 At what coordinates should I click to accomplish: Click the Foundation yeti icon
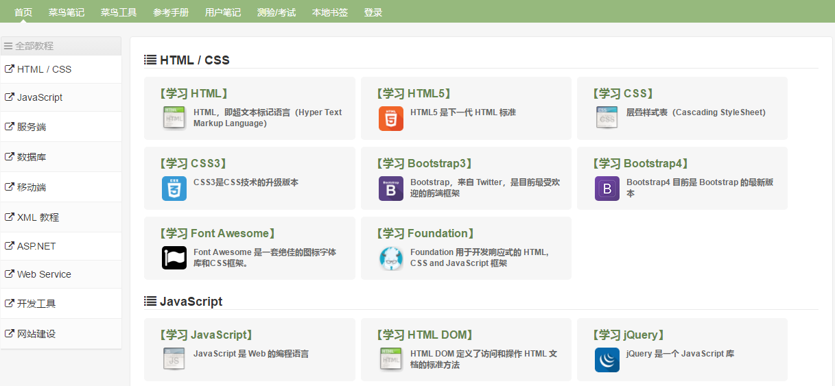click(390, 258)
